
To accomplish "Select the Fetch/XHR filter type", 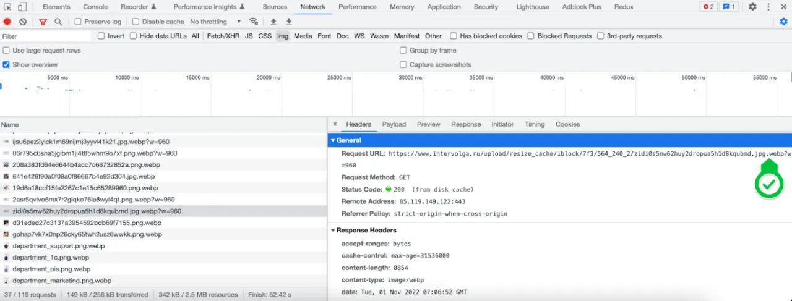I will (223, 36).
